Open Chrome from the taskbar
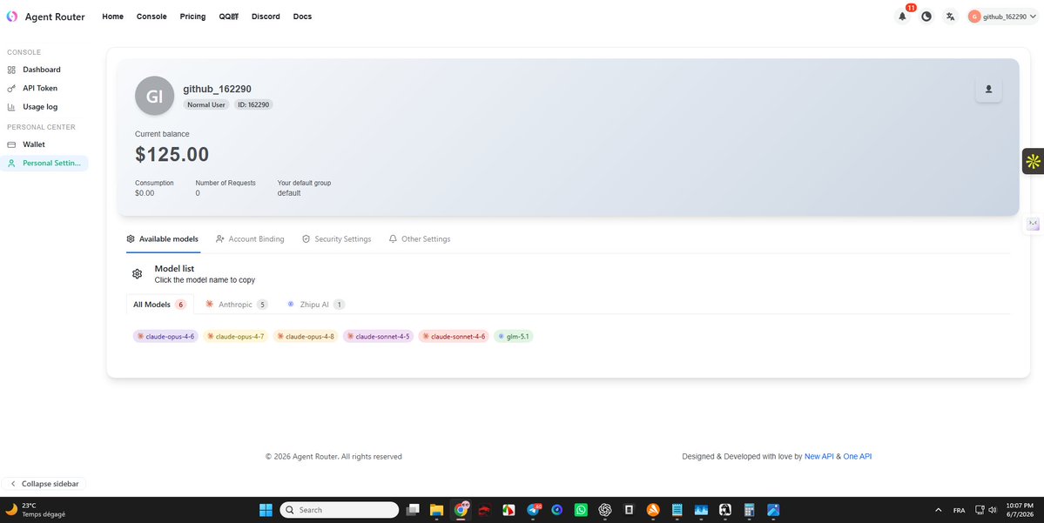Image resolution: width=1044 pixels, height=523 pixels. [x=461, y=510]
